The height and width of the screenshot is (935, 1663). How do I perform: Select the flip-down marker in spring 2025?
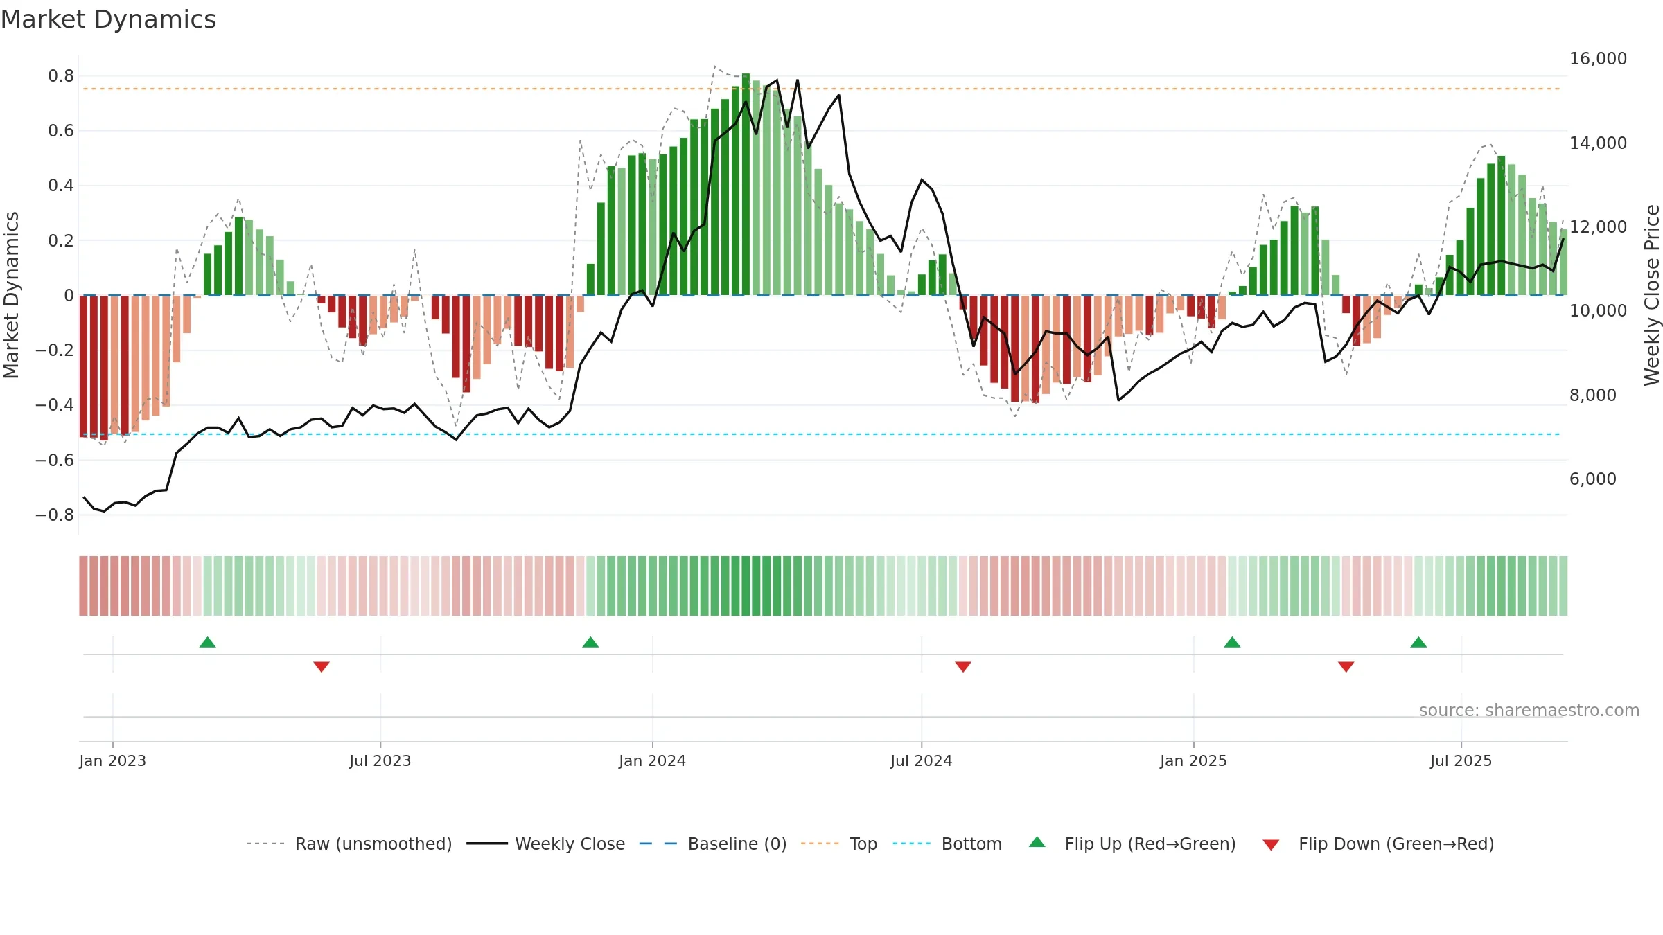tap(1346, 666)
